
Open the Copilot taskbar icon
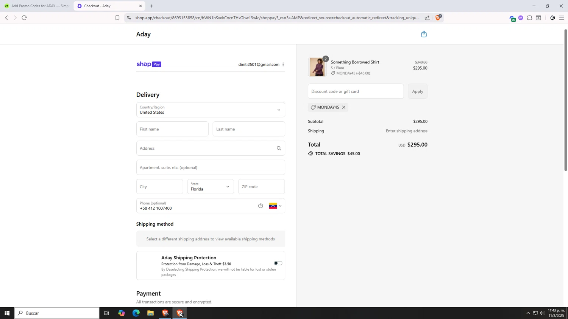pyautogui.click(x=122, y=313)
